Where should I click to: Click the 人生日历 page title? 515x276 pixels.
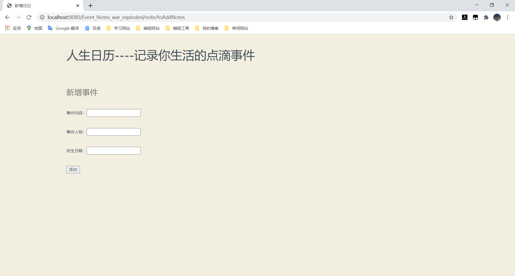coord(161,55)
